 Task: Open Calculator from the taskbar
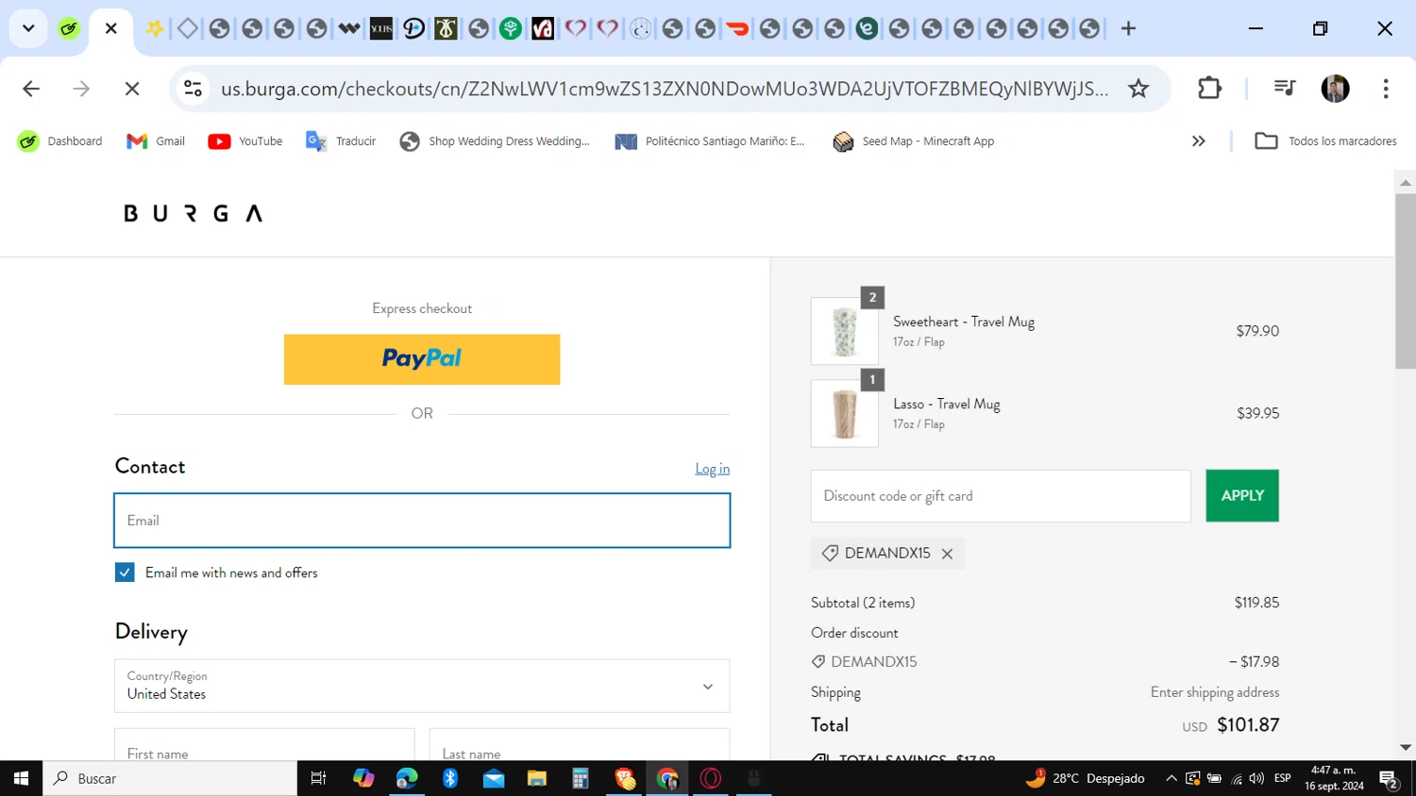581,778
